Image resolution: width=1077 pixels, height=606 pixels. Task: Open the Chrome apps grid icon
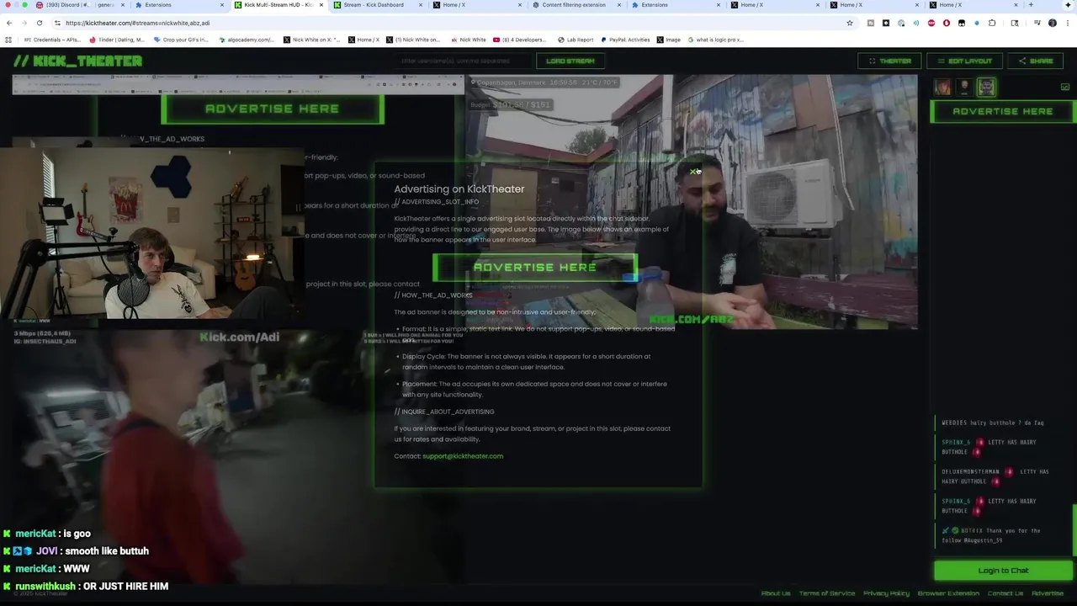[8, 40]
